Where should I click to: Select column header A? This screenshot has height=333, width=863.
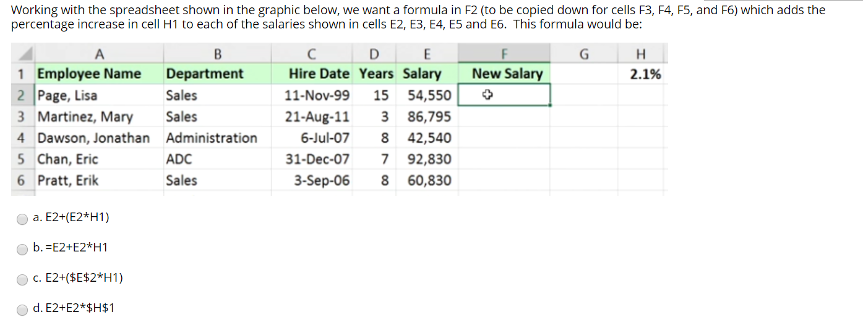[99, 54]
